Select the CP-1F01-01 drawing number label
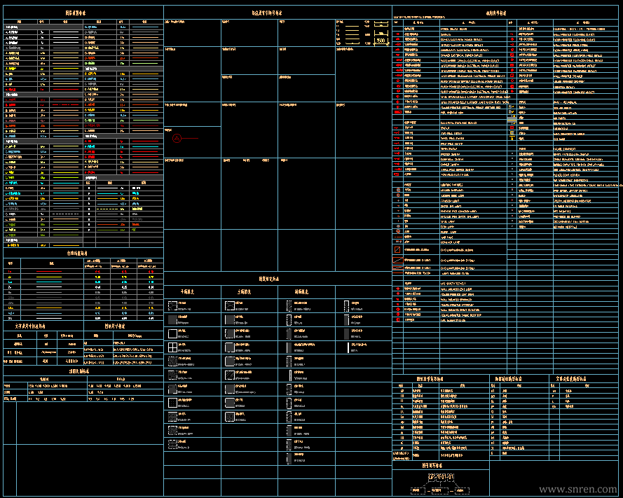This screenshot has height=498, width=623. pos(441,476)
